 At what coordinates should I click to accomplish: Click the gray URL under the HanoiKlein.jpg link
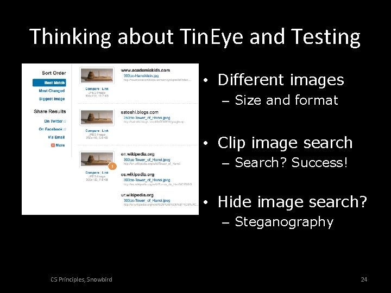[x=157, y=80]
